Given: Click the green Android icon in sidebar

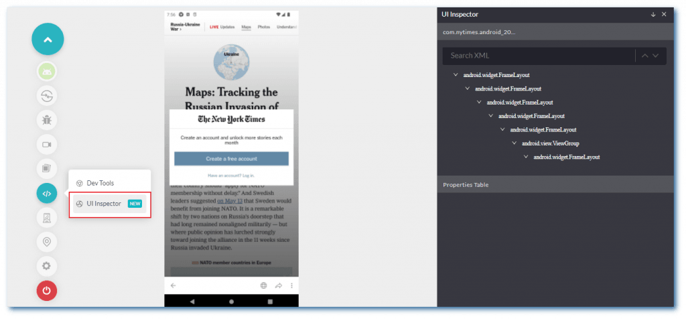Looking at the screenshot, I should point(47,72).
